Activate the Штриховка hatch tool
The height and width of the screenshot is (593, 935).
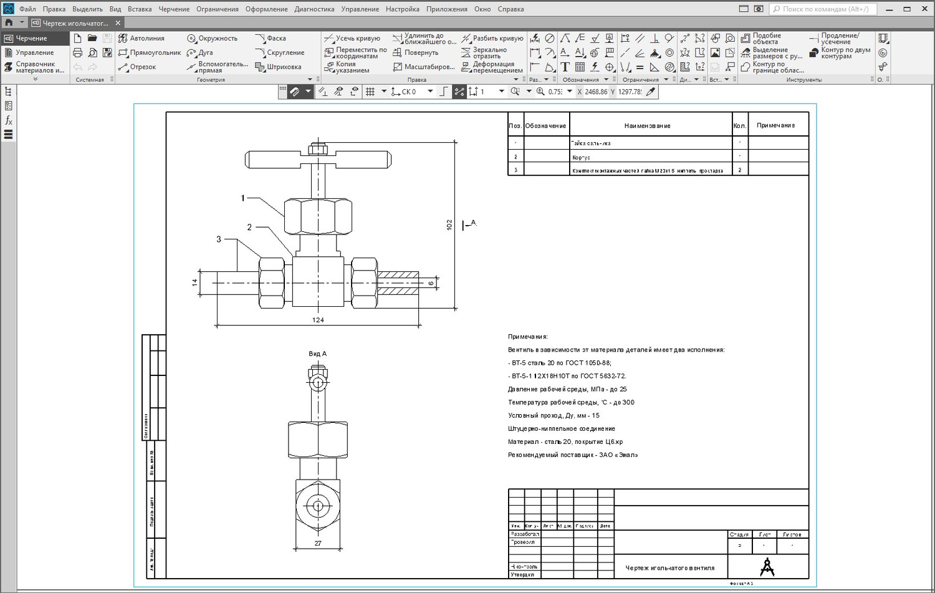coord(279,67)
